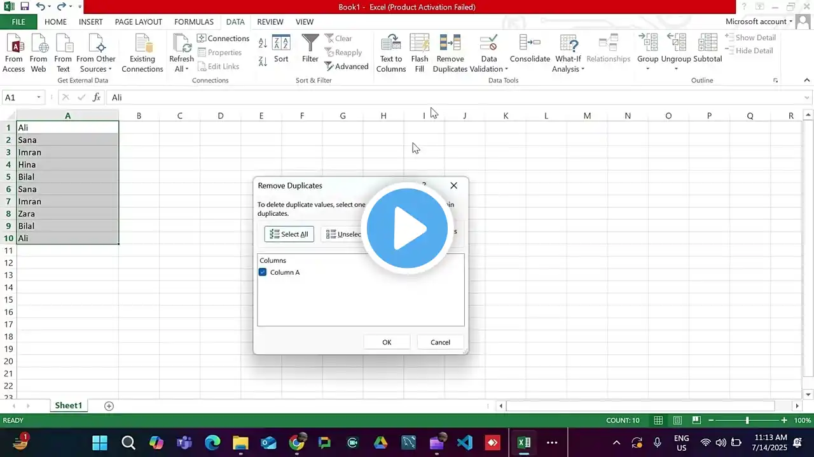This screenshot has height=457, width=814.
Task: Open Text to Columns tool
Action: [390, 44]
